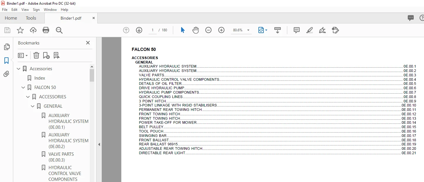The width and height of the screenshot is (424, 182).
Task: Delete the selected bookmark with trash icon
Action: 36,55
